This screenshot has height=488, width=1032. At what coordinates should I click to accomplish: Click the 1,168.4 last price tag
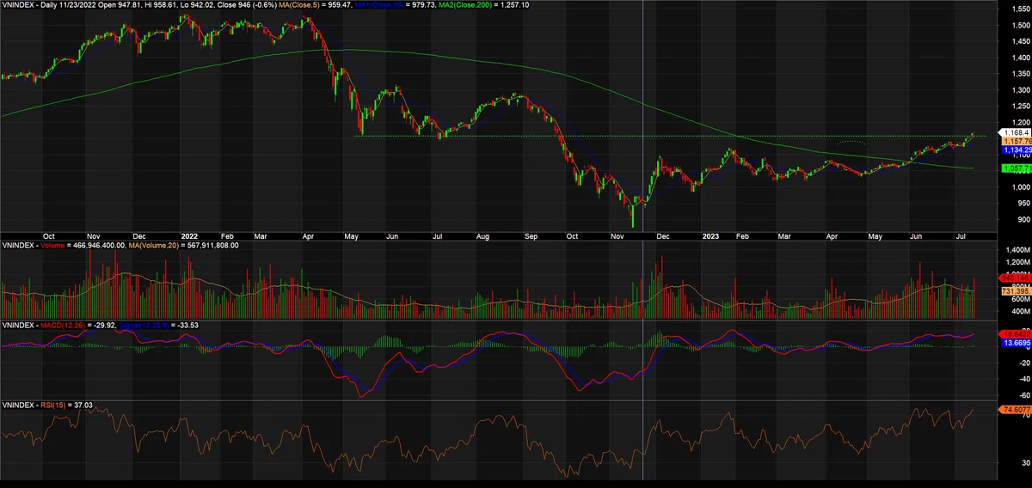click(1014, 132)
